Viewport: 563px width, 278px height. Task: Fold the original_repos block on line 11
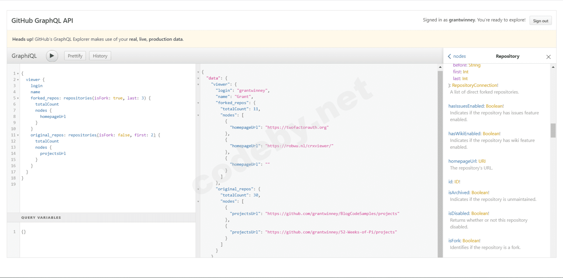pos(18,135)
